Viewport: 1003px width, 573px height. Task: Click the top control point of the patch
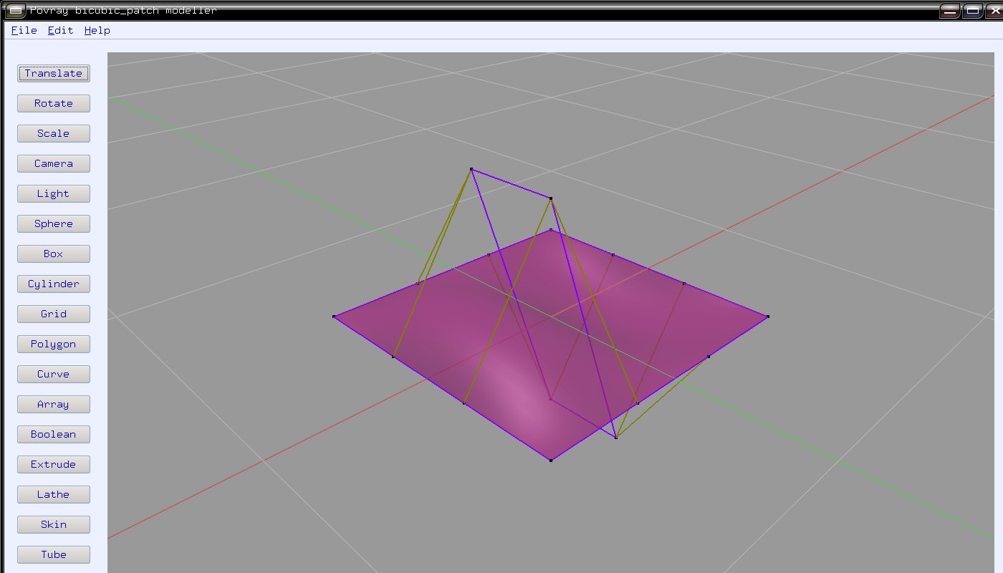pyautogui.click(x=471, y=169)
